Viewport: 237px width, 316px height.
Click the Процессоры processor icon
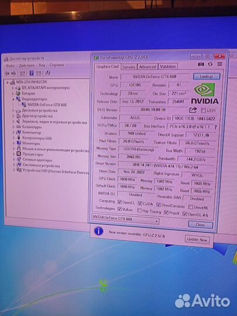point(19,154)
